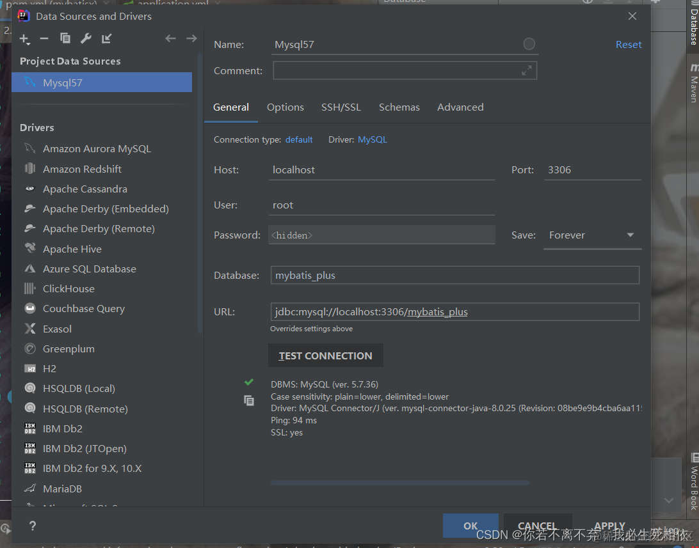Click the horizontal scrollbar under results
699x548 pixels.
(x=400, y=483)
